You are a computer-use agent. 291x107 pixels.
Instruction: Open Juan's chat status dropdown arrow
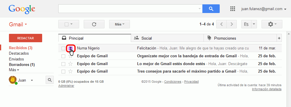click(32, 80)
